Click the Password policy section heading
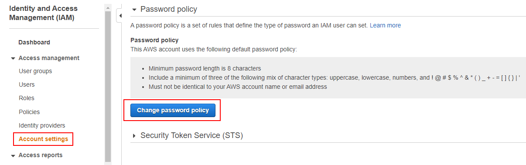 (169, 9)
